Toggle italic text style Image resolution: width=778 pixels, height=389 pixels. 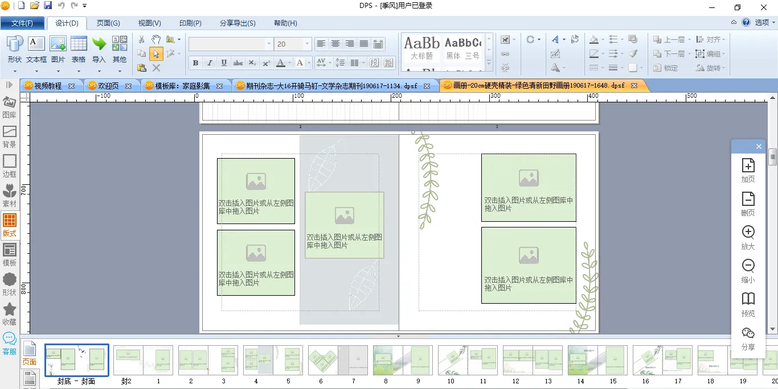pyautogui.click(x=210, y=63)
